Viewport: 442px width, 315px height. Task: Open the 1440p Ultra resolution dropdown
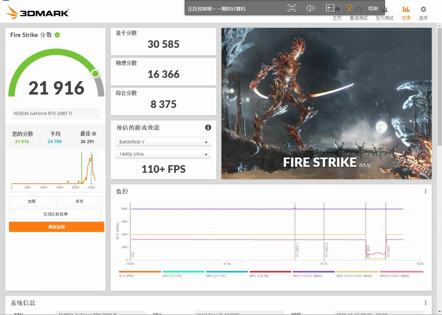point(163,154)
